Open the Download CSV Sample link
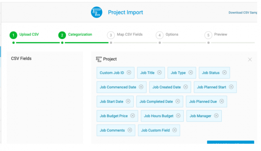 [x=243, y=13]
